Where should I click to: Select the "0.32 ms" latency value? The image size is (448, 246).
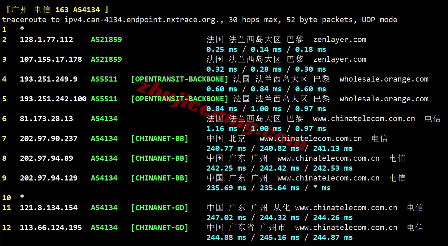pyautogui.click(x=222, y=69)
